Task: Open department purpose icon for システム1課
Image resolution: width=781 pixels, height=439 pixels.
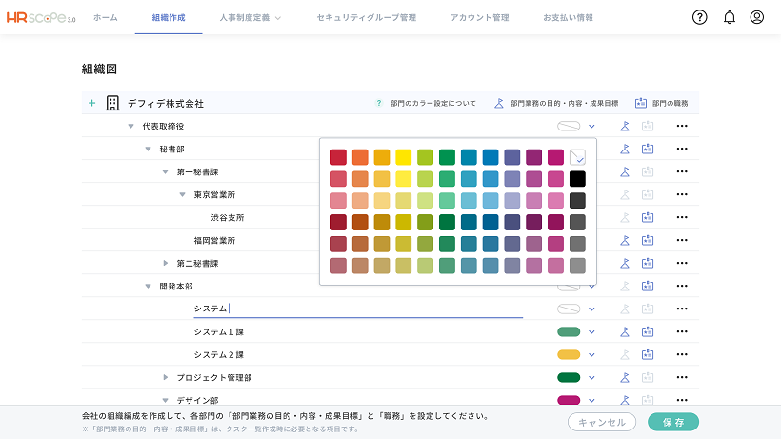Action: pyautogui.click(x=625, y=332)
